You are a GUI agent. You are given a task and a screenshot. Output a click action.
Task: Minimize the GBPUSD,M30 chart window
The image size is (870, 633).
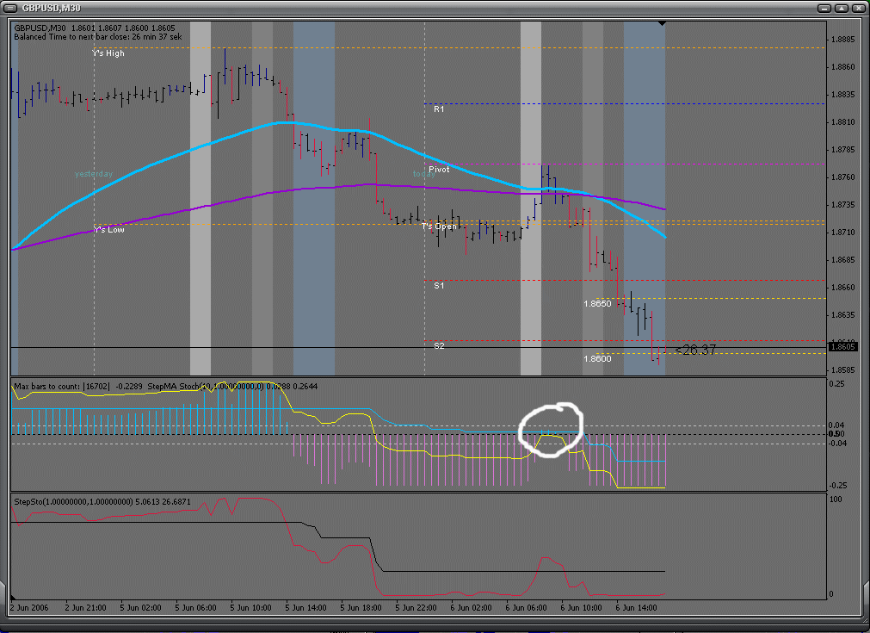(824, 9)
